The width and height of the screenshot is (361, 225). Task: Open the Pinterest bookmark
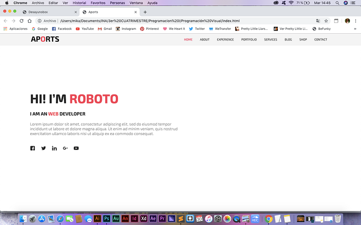coord(149,29)
